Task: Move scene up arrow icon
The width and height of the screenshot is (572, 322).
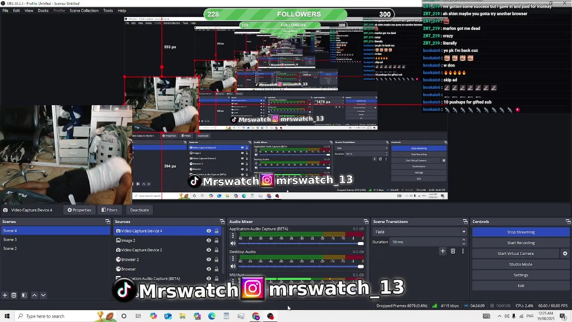Action: coord(34,295)
